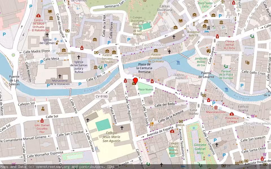Click the Ayuntamiento town hall icon
Screen dimensions: 271x169
(64, 50)
